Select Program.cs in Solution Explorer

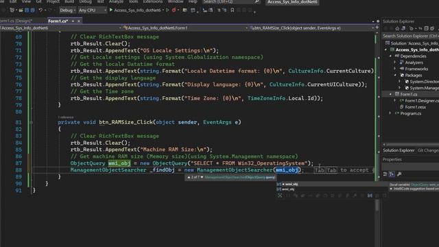pos(410,113)
